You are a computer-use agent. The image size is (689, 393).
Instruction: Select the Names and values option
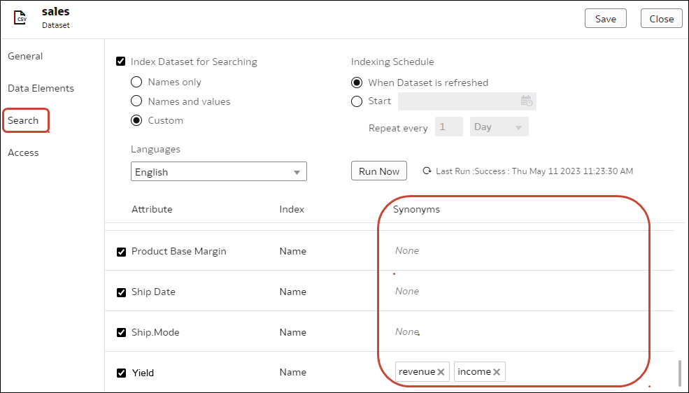click(x=136, y=101)
